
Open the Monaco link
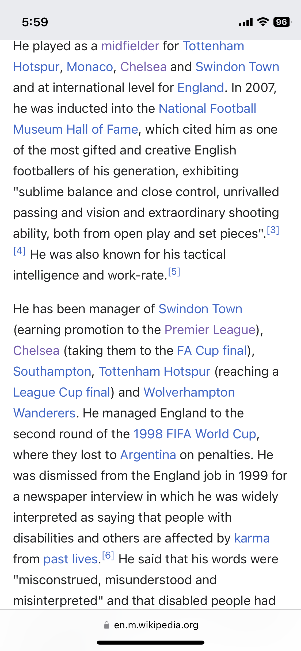pyautogui.click(x=90, y=67)
